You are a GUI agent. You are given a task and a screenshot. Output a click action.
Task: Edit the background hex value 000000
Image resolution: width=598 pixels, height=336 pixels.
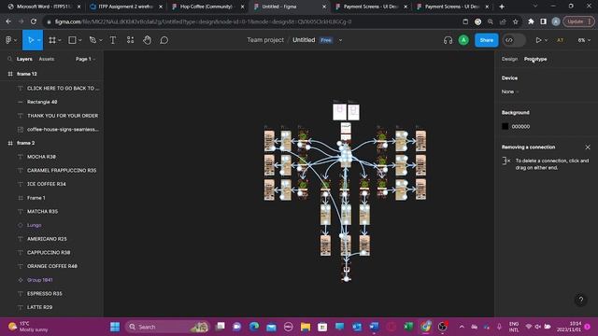click(x=520, y=127)
